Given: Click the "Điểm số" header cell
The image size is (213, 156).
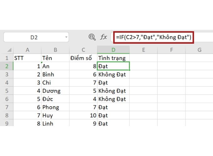Looking at the screenshot, I should click(83, 58).
